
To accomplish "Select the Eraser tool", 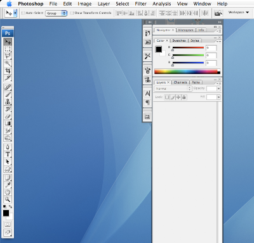I will point(8,116).
